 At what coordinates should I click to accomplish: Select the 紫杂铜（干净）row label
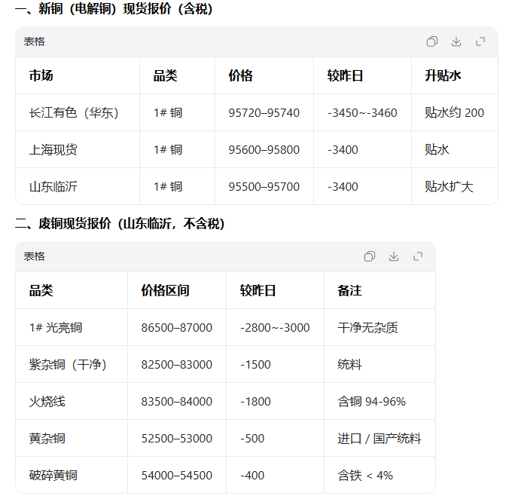point(68,365)
